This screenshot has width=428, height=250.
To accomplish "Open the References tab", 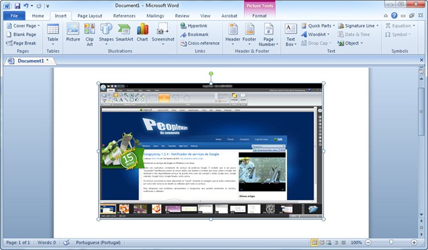I will point(124,16).
